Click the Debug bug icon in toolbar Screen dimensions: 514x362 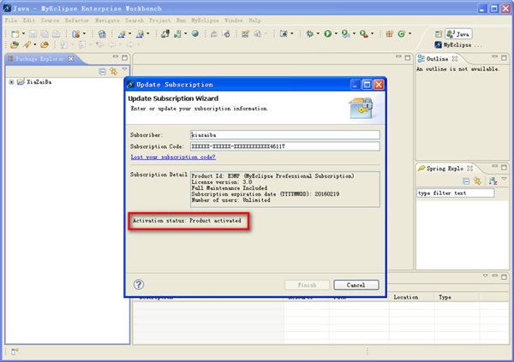(x=309, y=33)
